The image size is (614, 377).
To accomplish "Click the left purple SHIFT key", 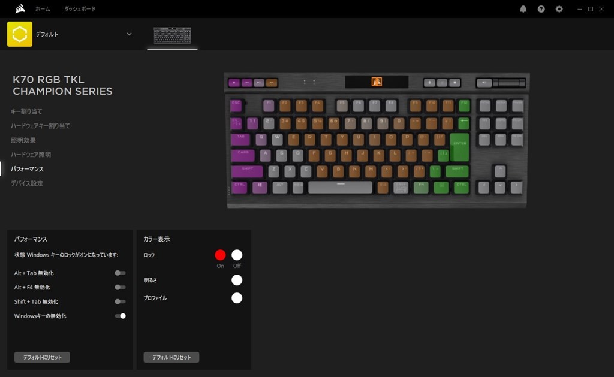I will [247, 171].
